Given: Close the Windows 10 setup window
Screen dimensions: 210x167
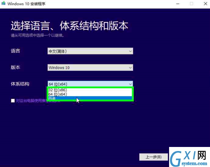Looking at the screenshot, I should pyautogui.click(x=205, y=4).
